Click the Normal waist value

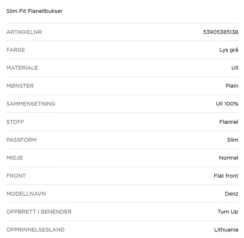[x=229, y=158]
